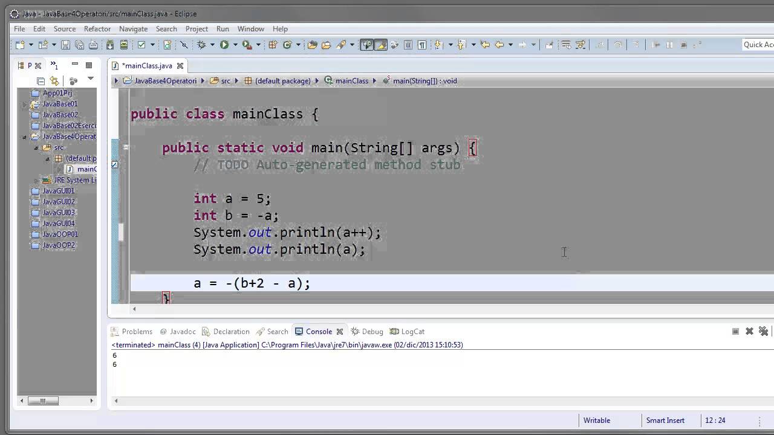Screen dimensions: 774x435
Task: Click the Package Explorer horizontal scrollbar thumb
Action: (x=43, y=400)
